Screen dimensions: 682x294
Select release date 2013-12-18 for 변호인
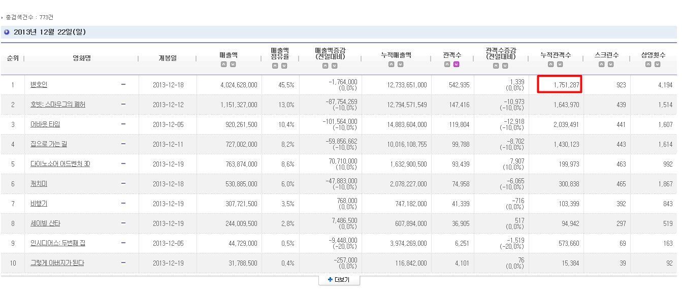168,85
